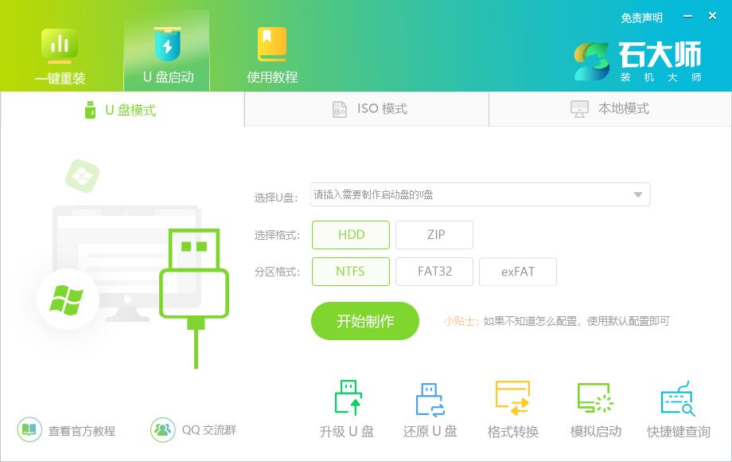Select the 一键重装 reinstall tool
Image resolution: width=732 pixels, height=462 pixels.
[x=60, y=49]
